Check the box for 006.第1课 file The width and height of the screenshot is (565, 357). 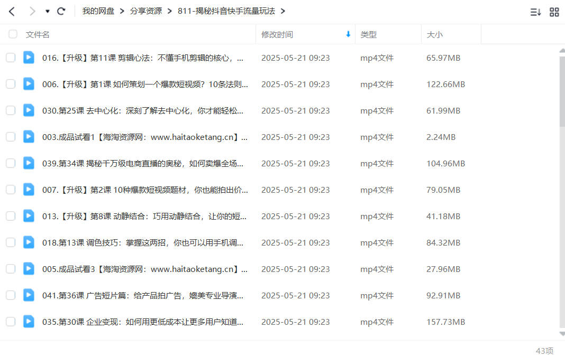11,84
